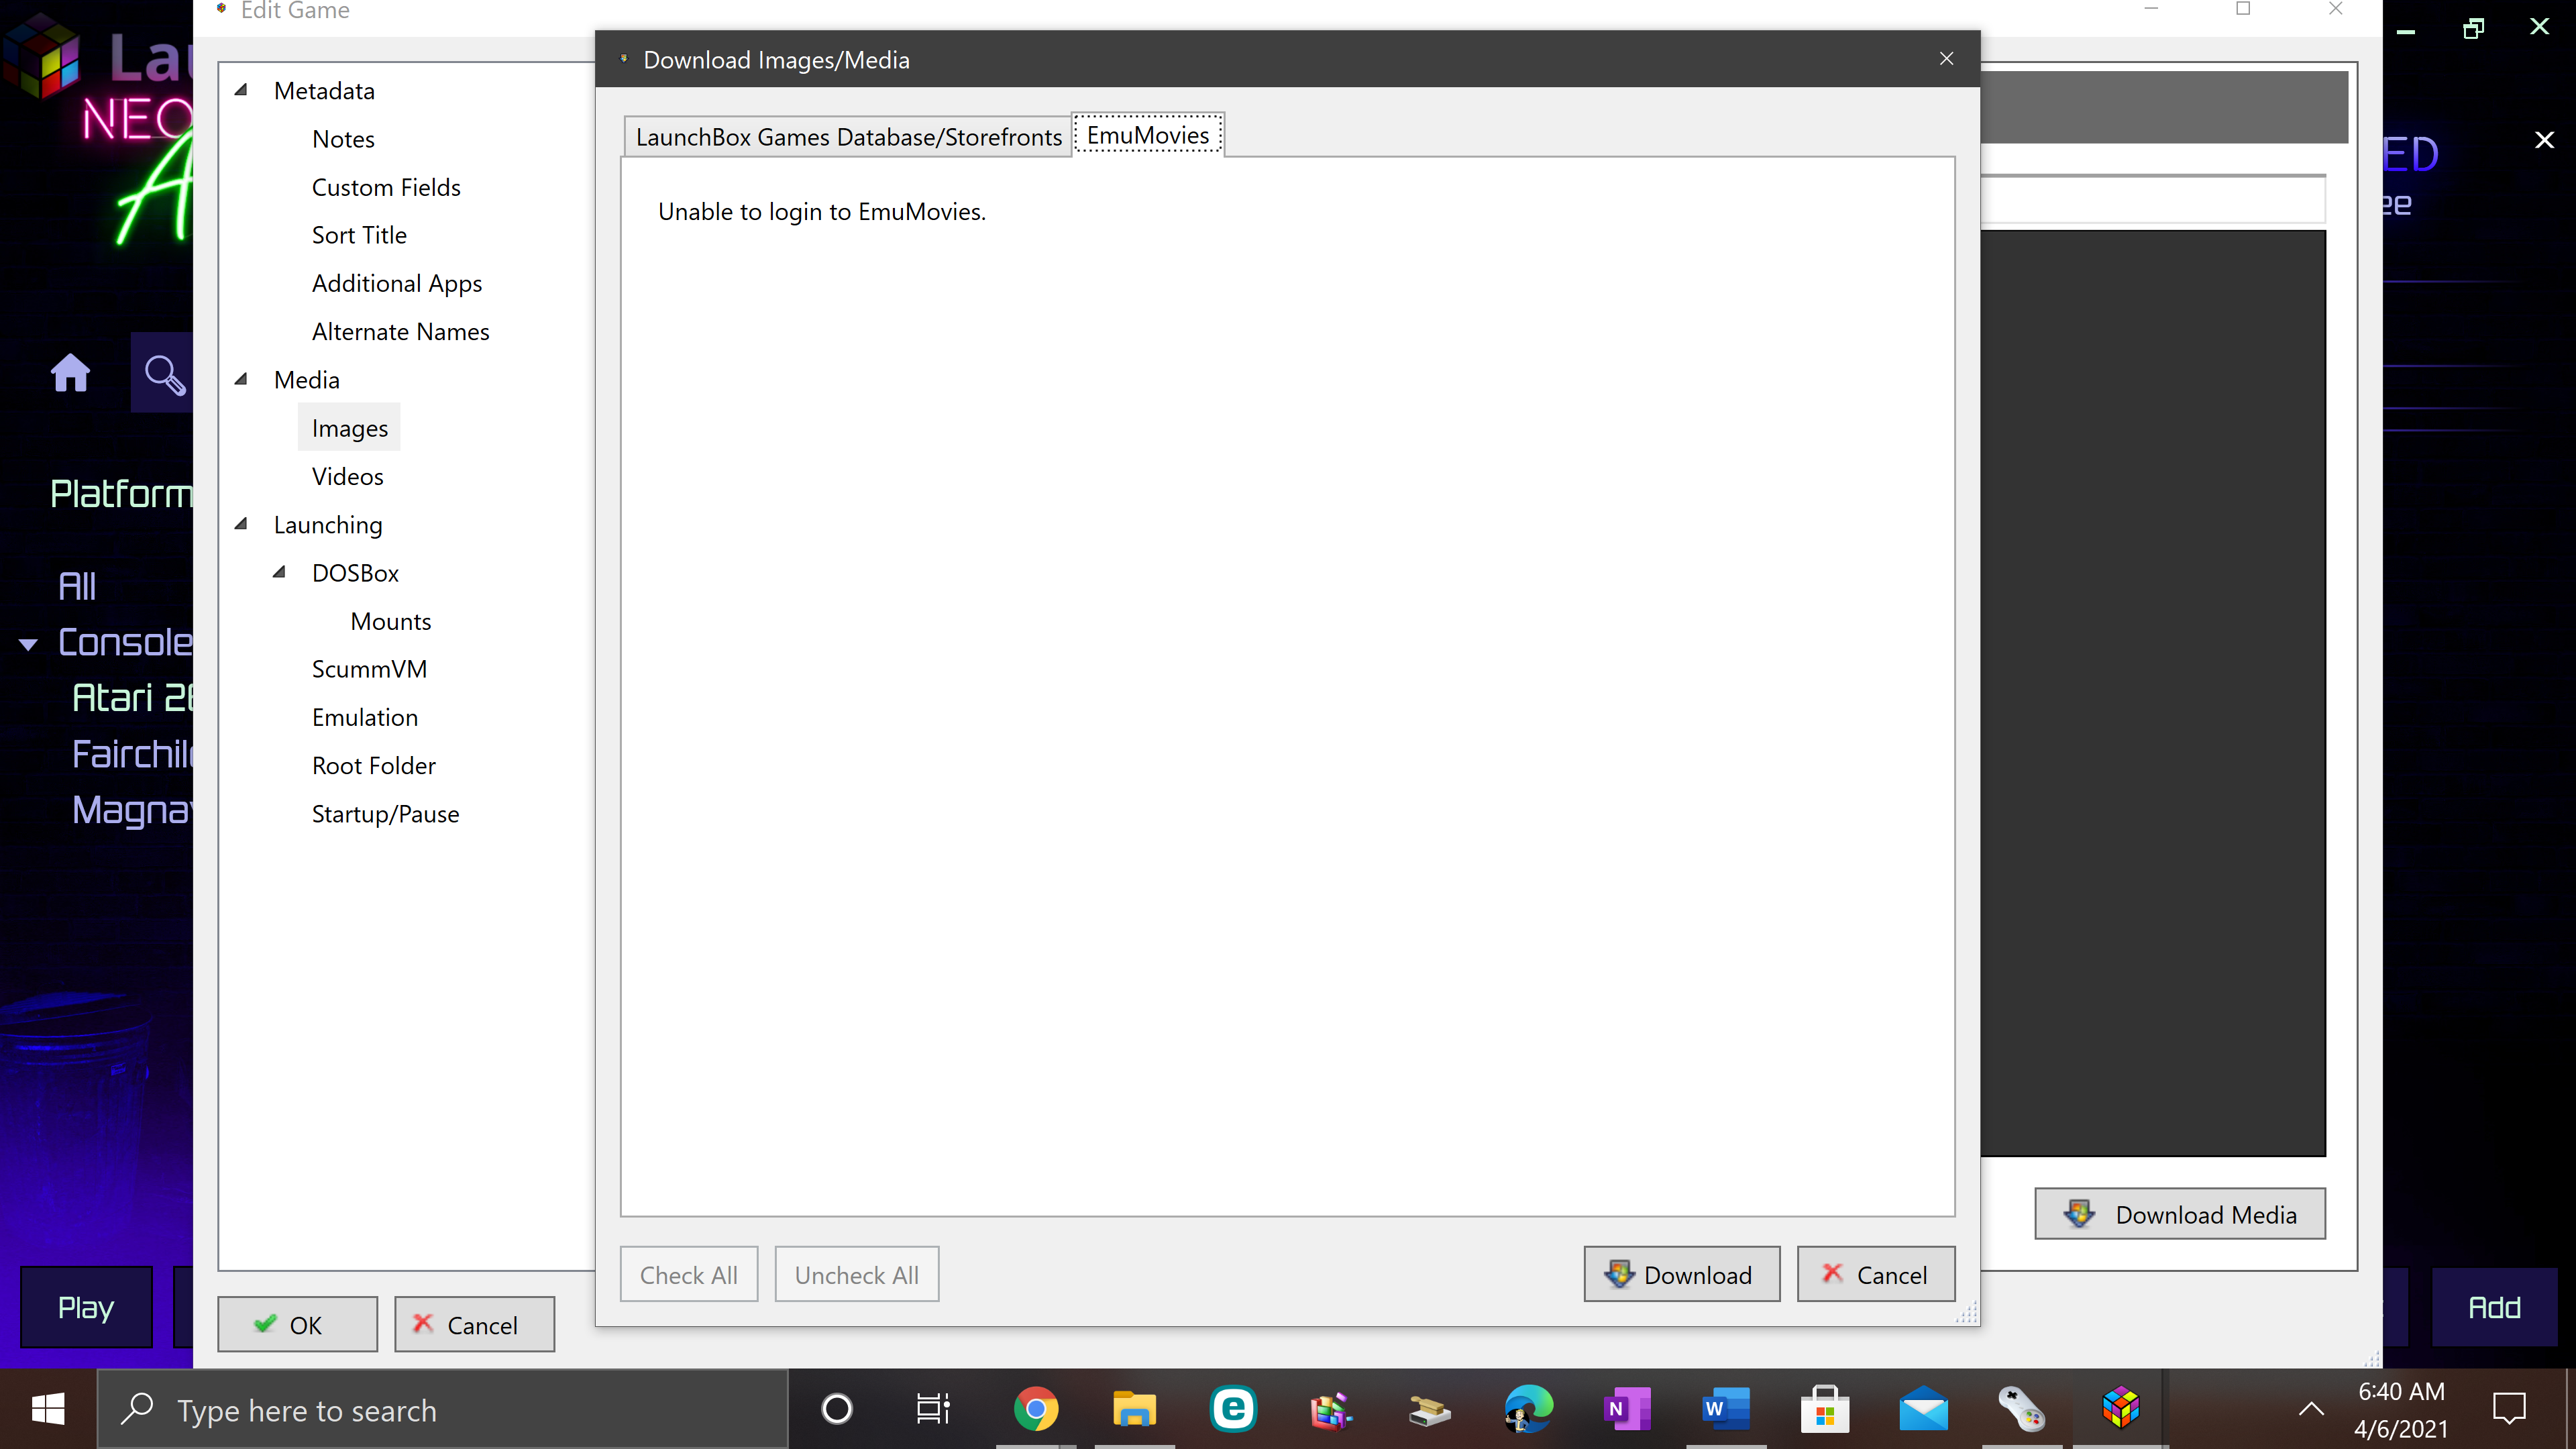The image size is (2576, 1449).
Task: Select Sort Title in tree
Action: point(359,235)
